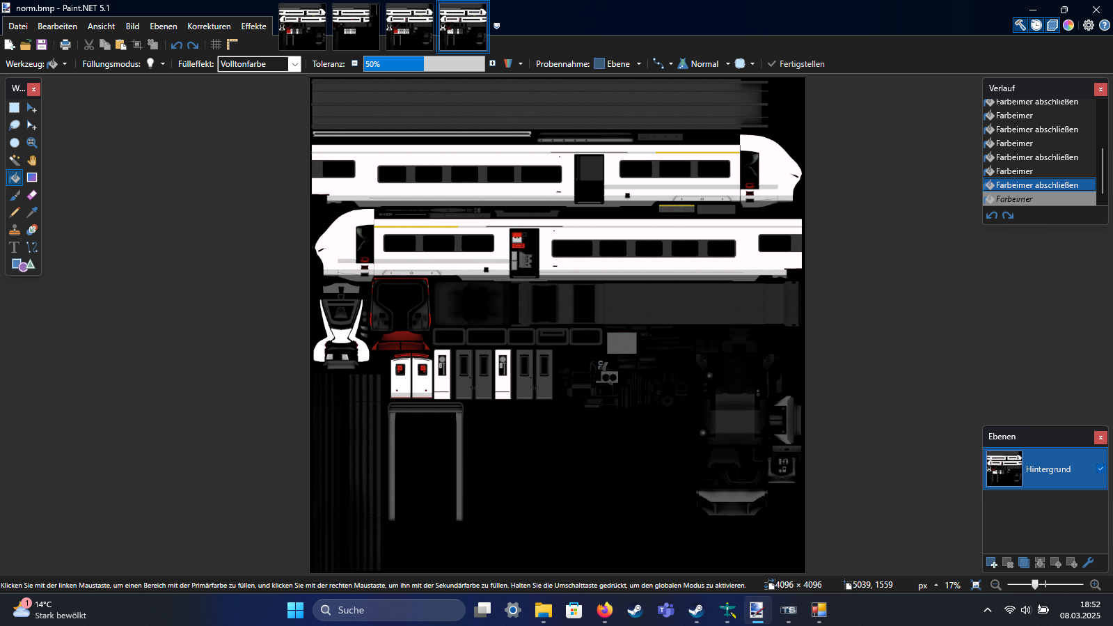The width and height of the screenshot is (1113, 626).
Task: Toggle the Colors window button
Action: 1068,25
